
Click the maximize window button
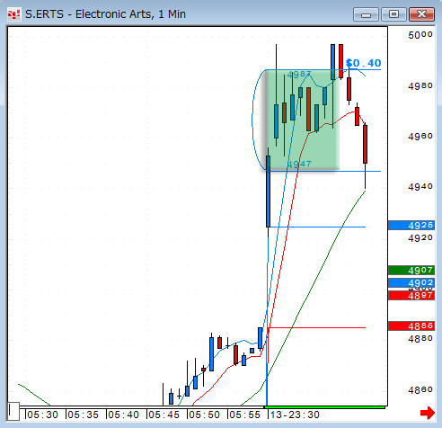click(x=393, y=14)
